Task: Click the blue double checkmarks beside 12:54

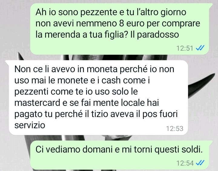Action: (x=200, y=163)
